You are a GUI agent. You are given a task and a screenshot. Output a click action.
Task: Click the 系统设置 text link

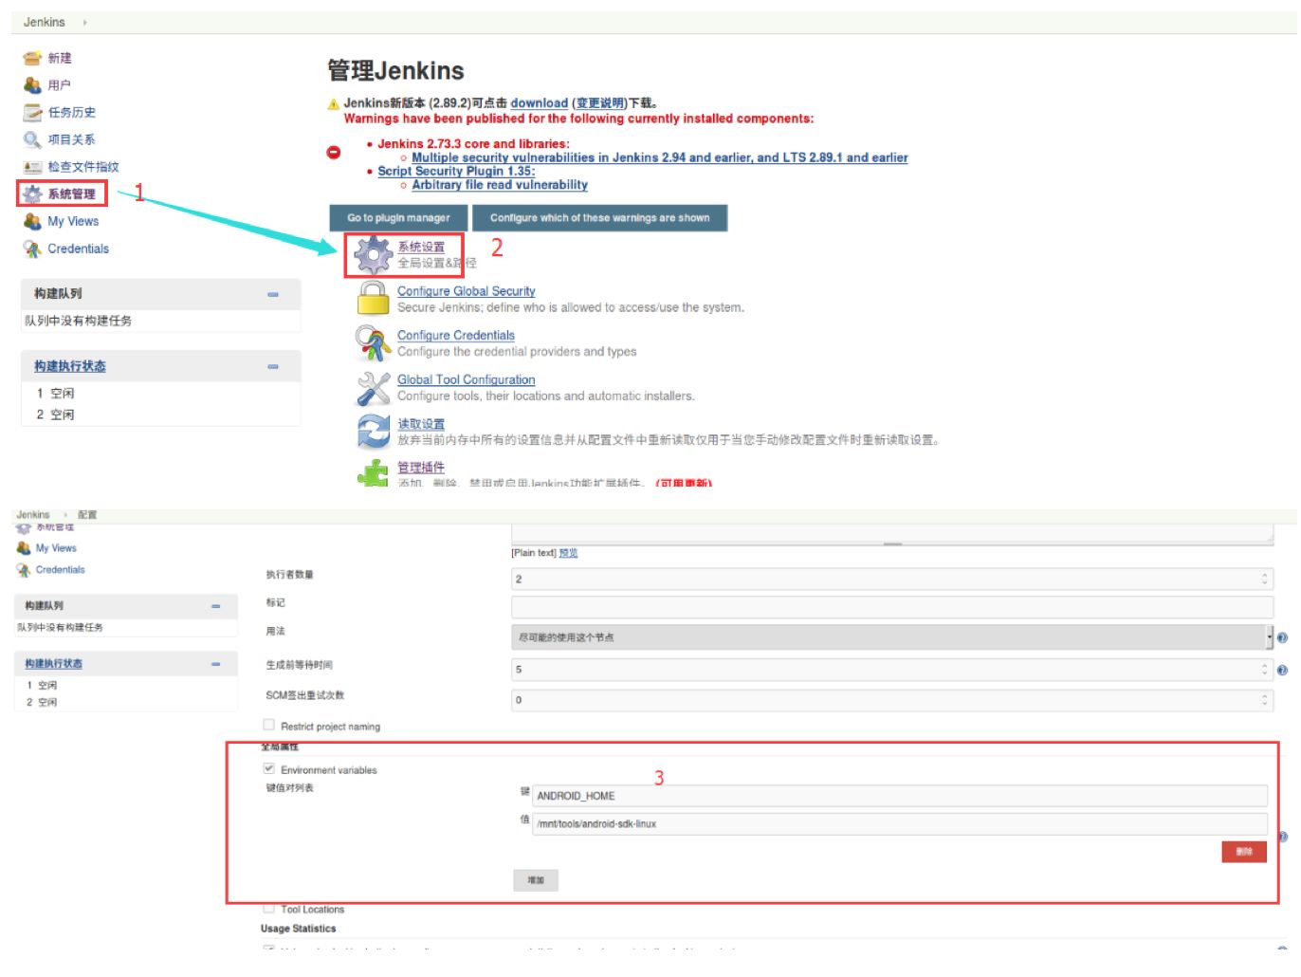point(421,248)
